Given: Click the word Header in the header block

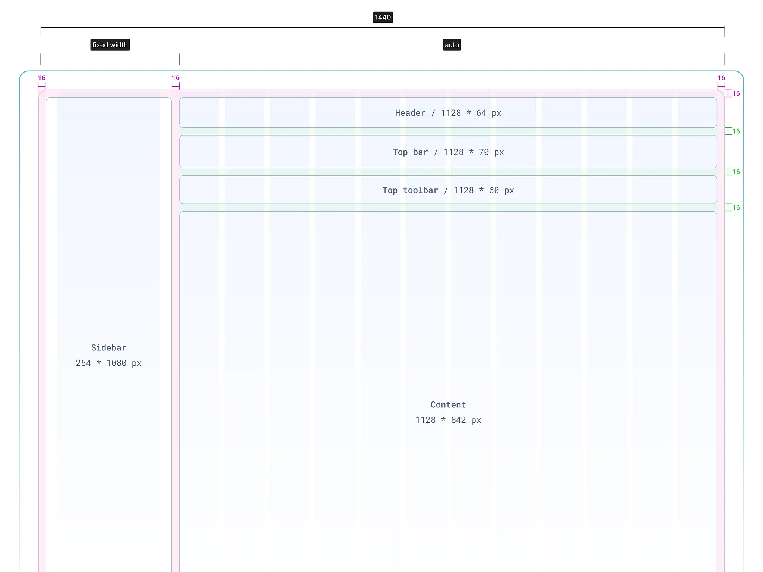Looking at the screenshot, I should tap(410, 113).
